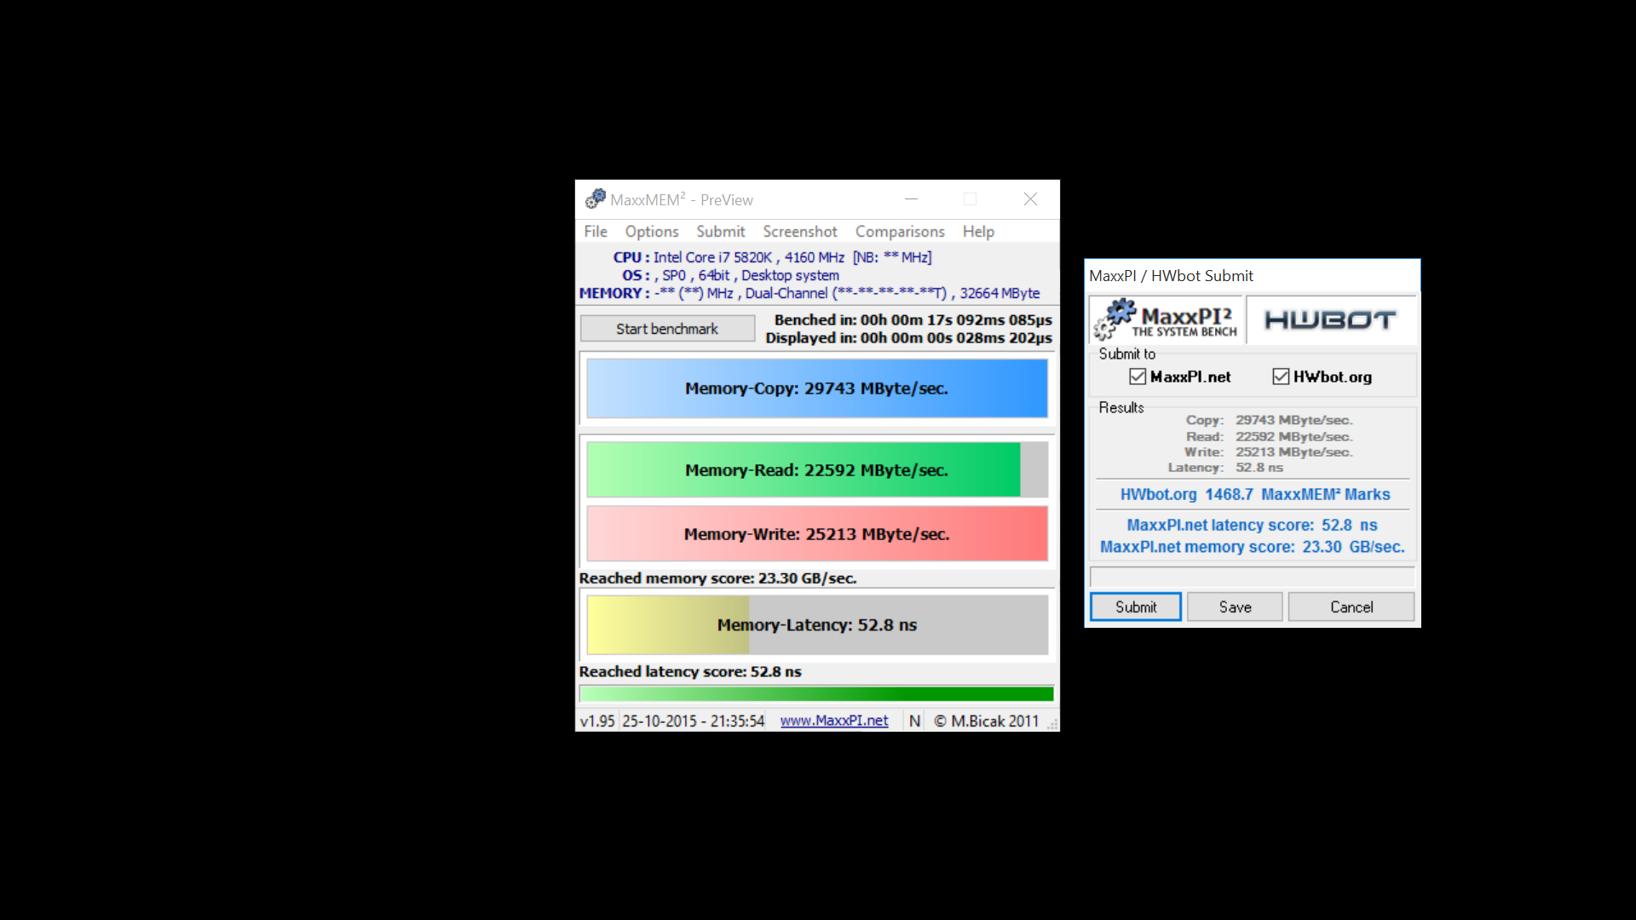This screenshot has height=920, width=1636.
Task: Click Submit button in HWbot dialog
Action: [1136, 607]
